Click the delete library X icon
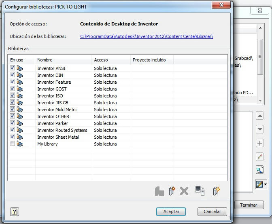The height and width of the screenshot is (224, 272). [184, 191]
